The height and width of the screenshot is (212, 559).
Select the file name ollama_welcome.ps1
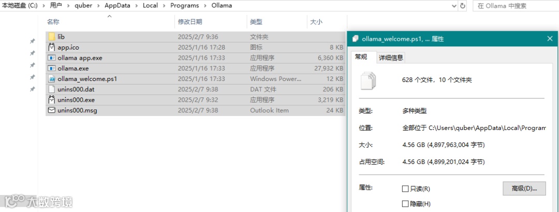(87, 79)
